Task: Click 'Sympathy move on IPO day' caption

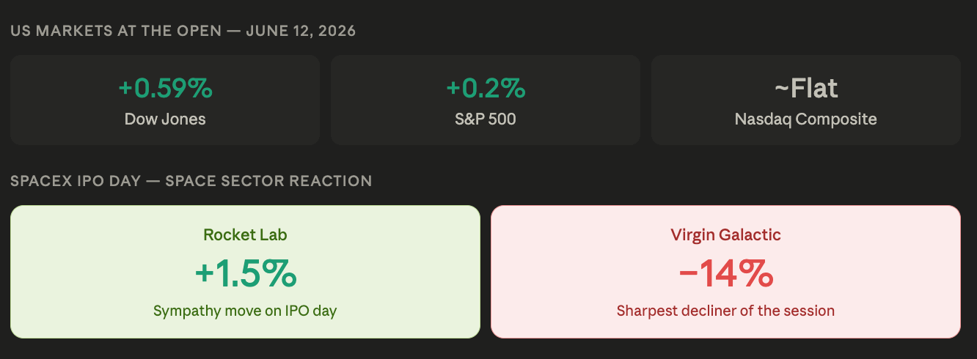Action: 245,311
